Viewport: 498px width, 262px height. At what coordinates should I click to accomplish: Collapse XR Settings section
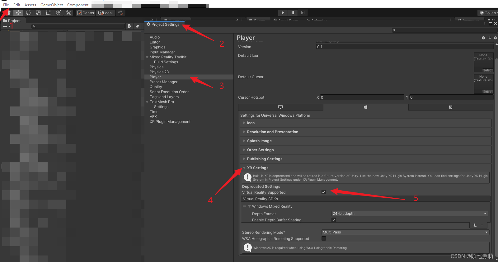pos(244,168)
